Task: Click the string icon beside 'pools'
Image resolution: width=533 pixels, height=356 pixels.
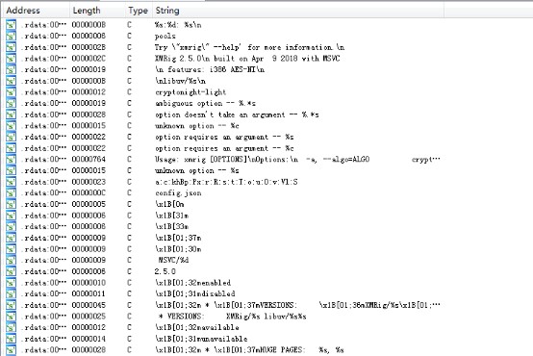Action: pyautogui.click(x=11, y=36)
